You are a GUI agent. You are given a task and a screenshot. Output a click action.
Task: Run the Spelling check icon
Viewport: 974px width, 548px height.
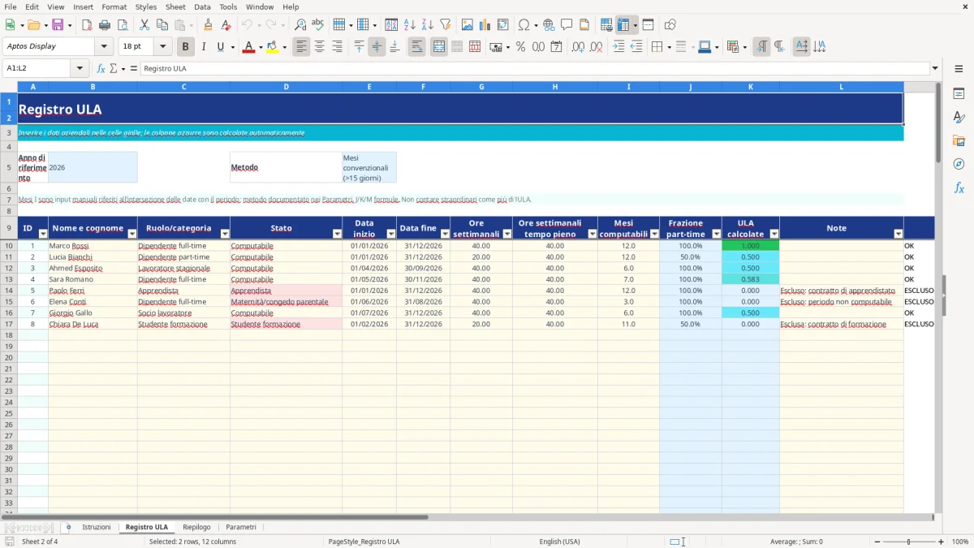(x=318, y=25)
